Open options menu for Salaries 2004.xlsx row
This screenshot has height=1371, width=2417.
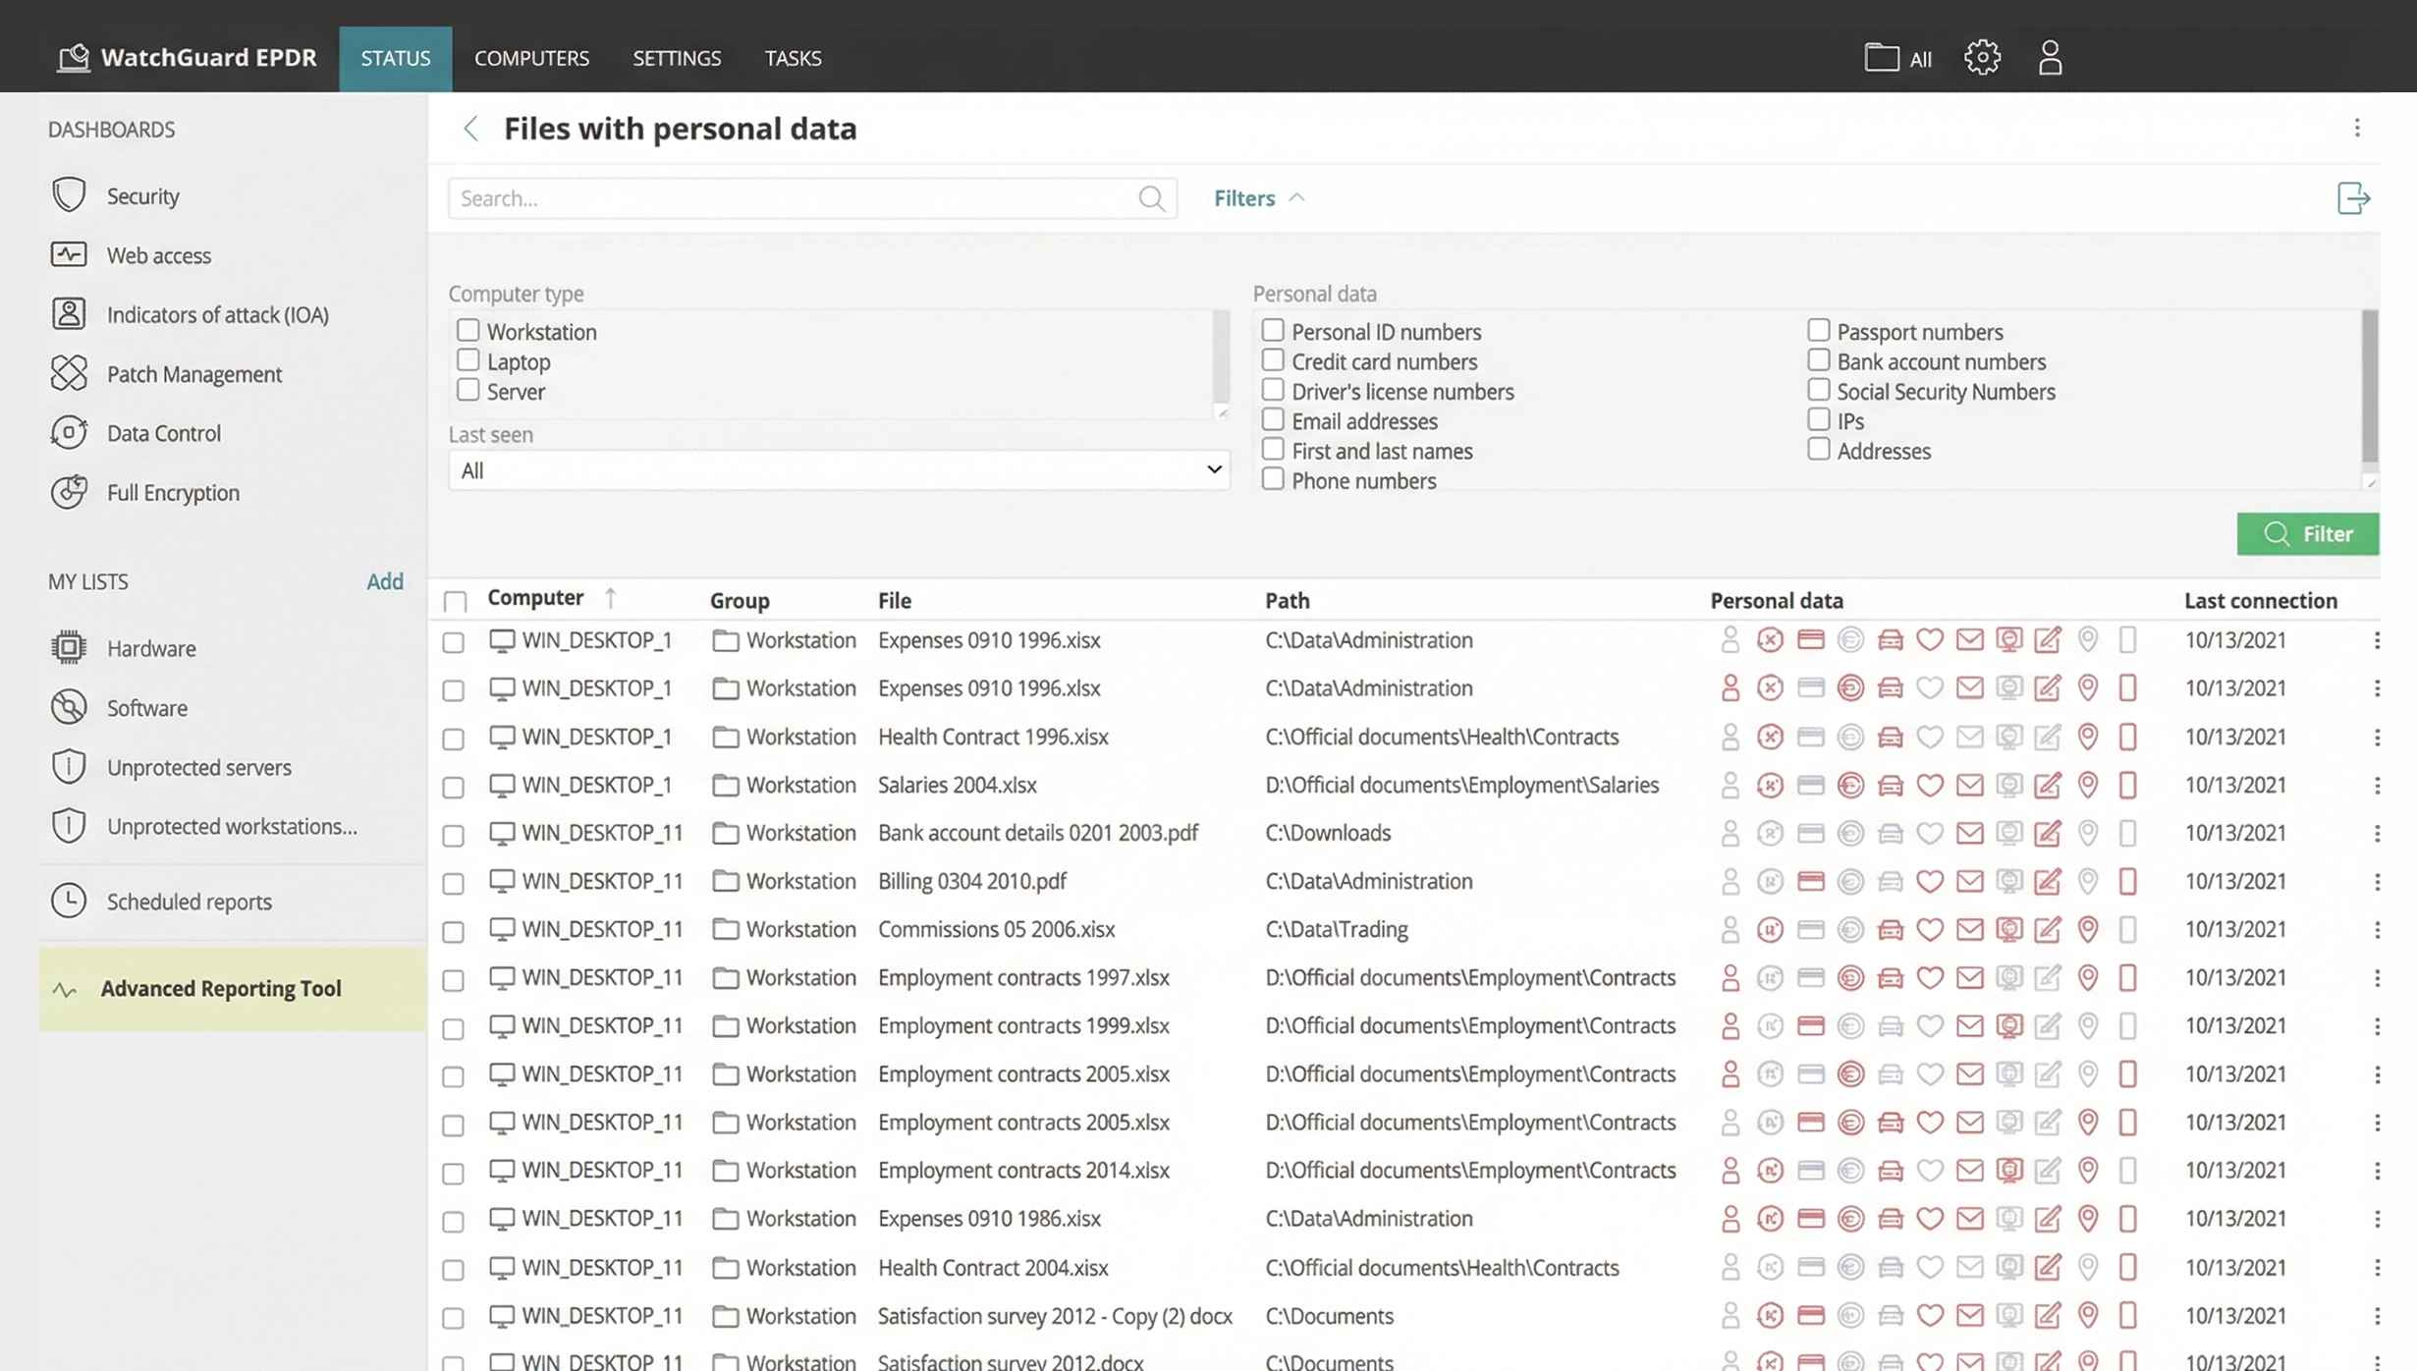click(x=2377, y=786)
